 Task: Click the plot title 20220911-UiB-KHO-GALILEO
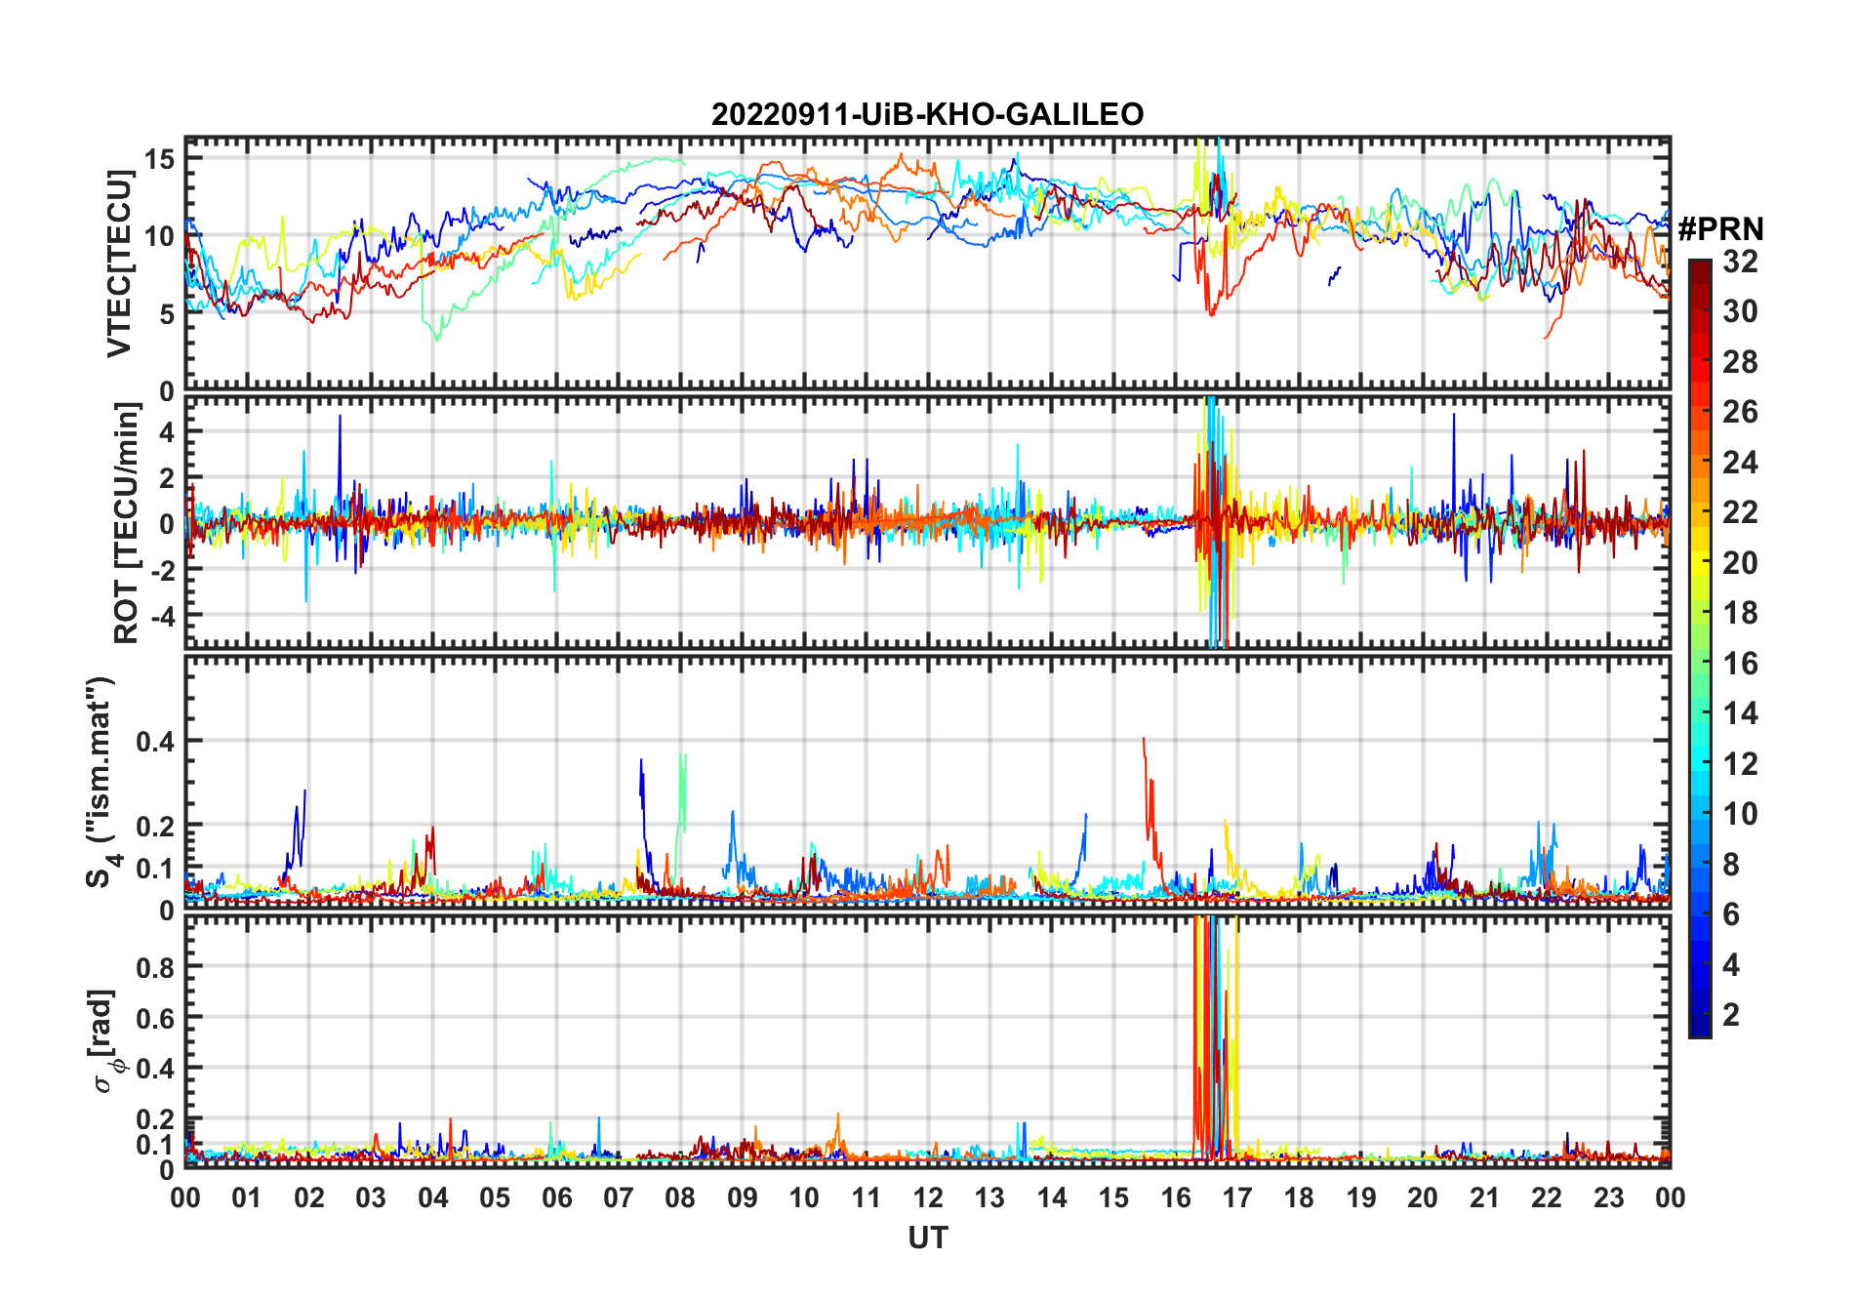[927, 114]
